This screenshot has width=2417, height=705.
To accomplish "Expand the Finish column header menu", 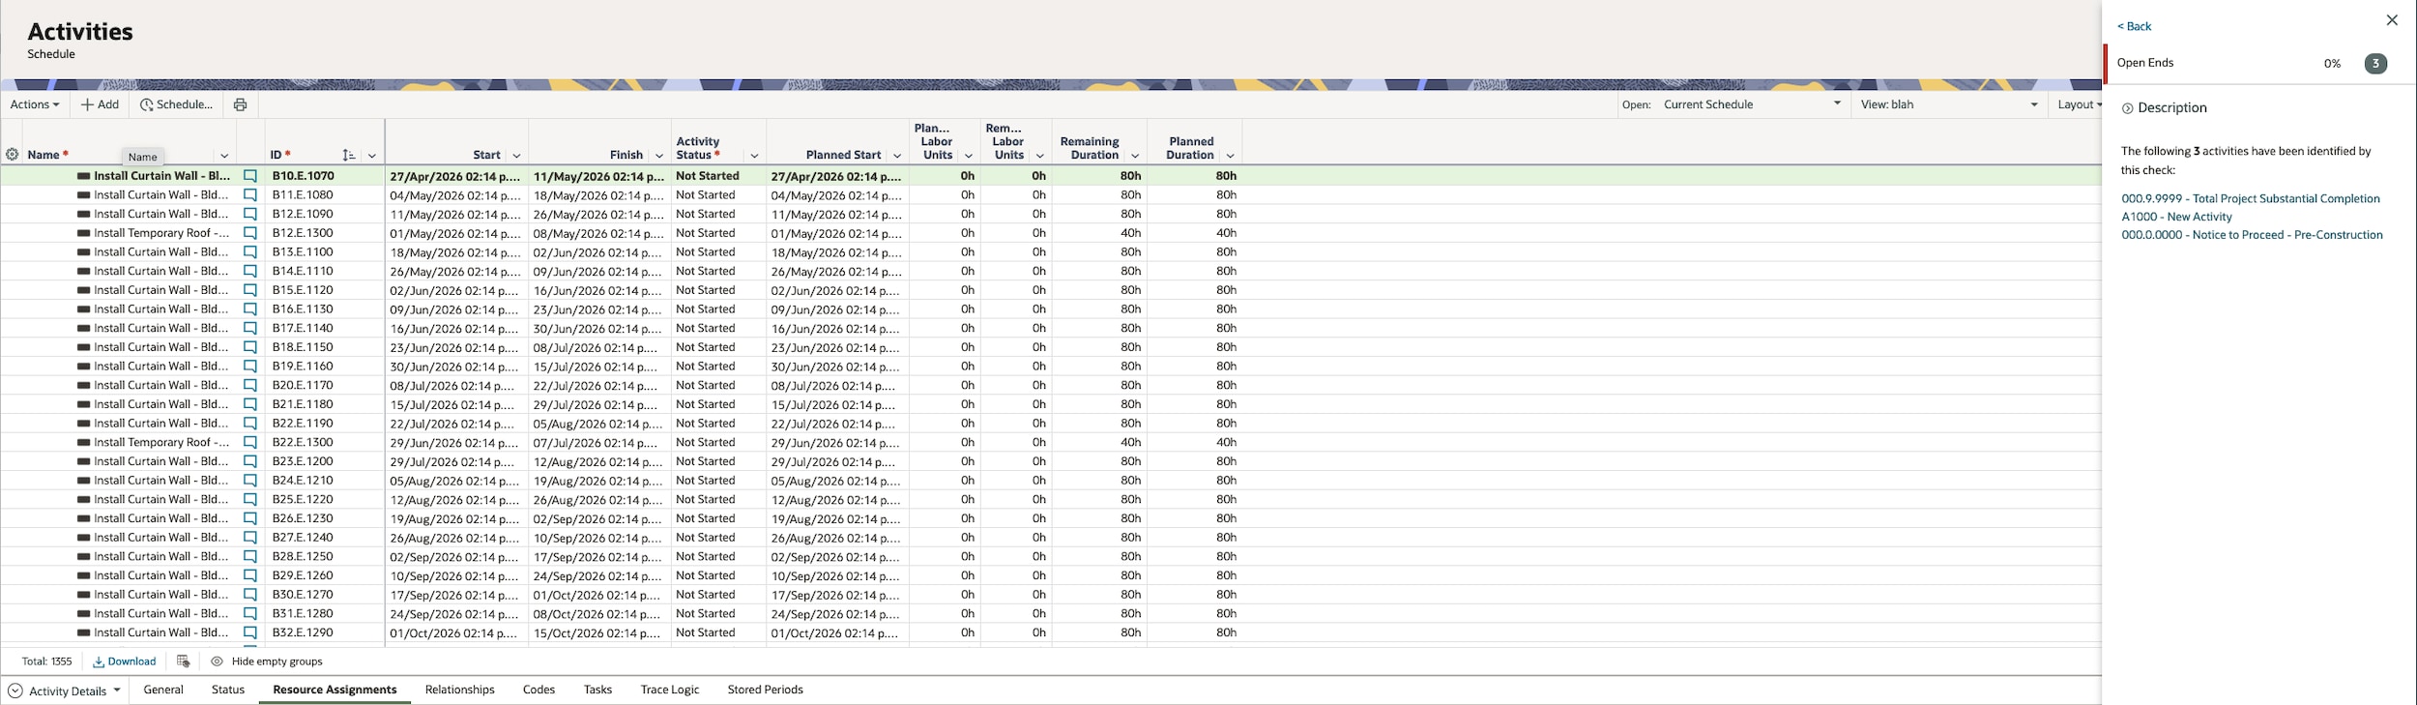I will pos(659,156).
